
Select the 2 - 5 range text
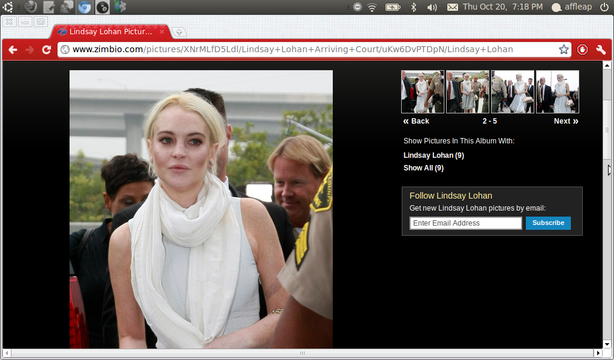489,121
